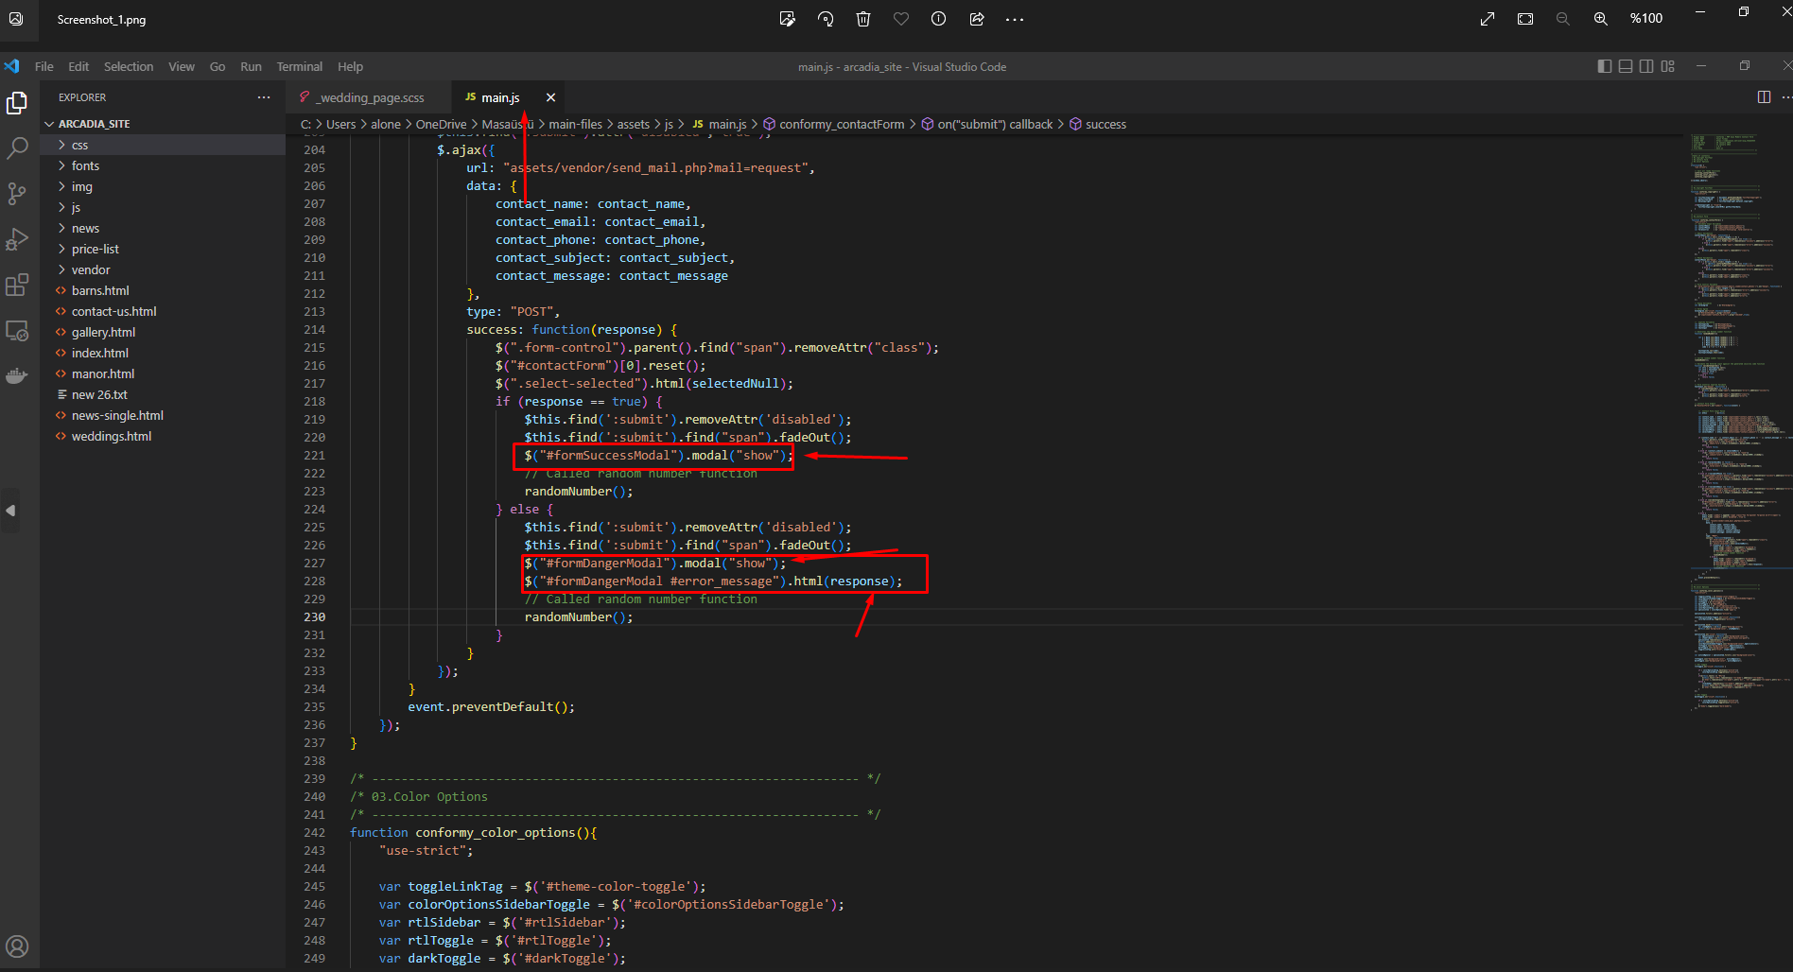Open the Run menu
The width and height of the screenshot is (1793, 972).
point(251,66)
